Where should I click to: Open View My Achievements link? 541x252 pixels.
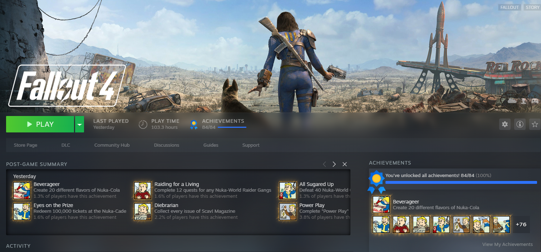(x=507, y=244)
